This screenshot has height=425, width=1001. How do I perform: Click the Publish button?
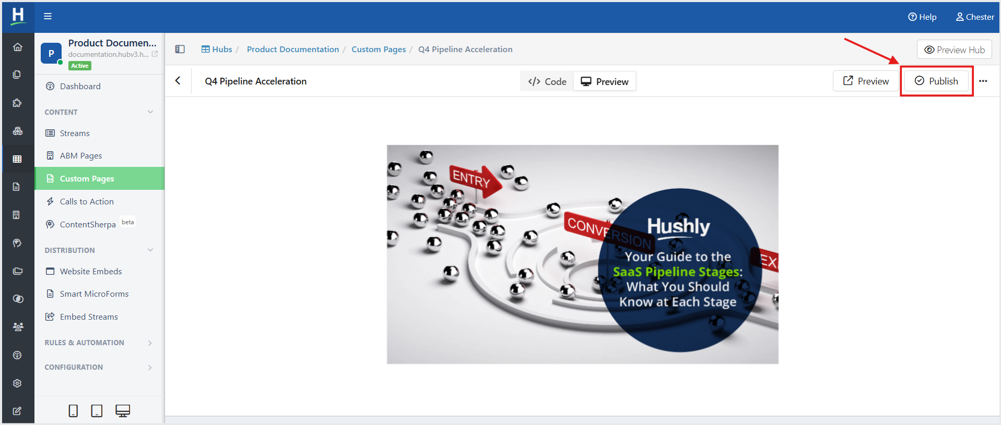click(x=936, y=81)
